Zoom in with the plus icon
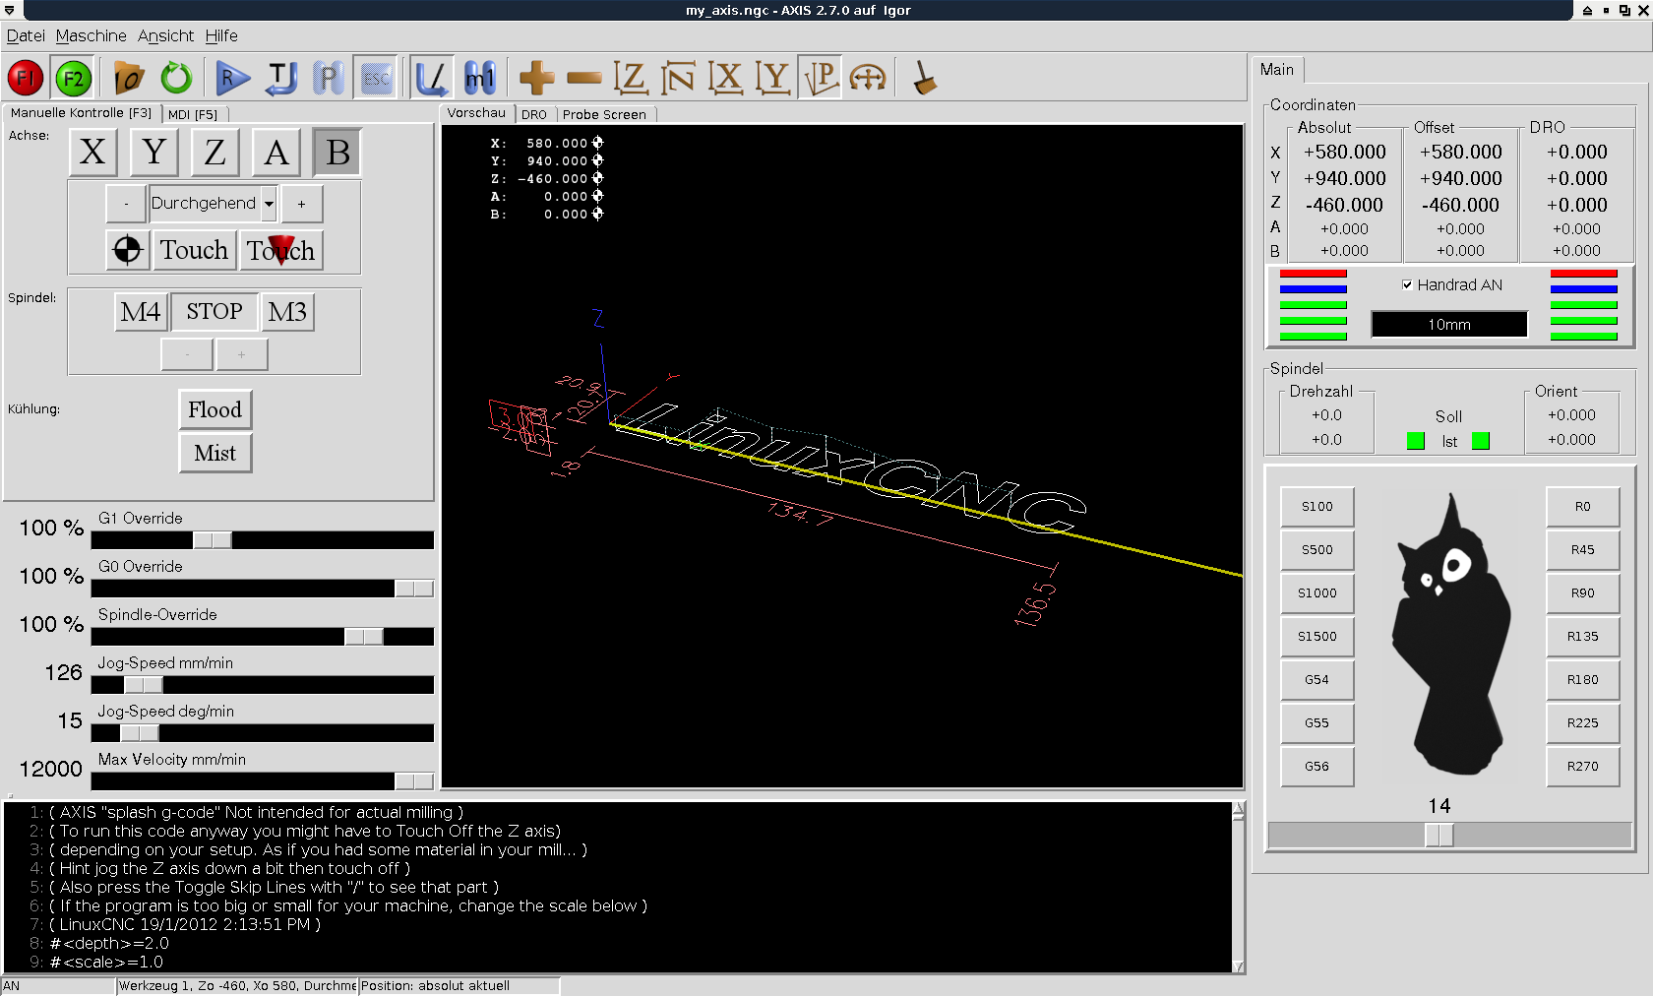The image size is (1653, 997). click(536, 78)
